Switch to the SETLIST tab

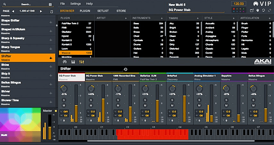point(103,11)
